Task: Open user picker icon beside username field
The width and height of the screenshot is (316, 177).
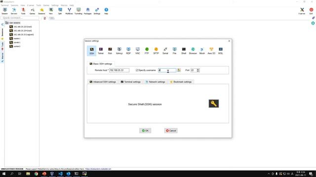Action: coord(179,70)
